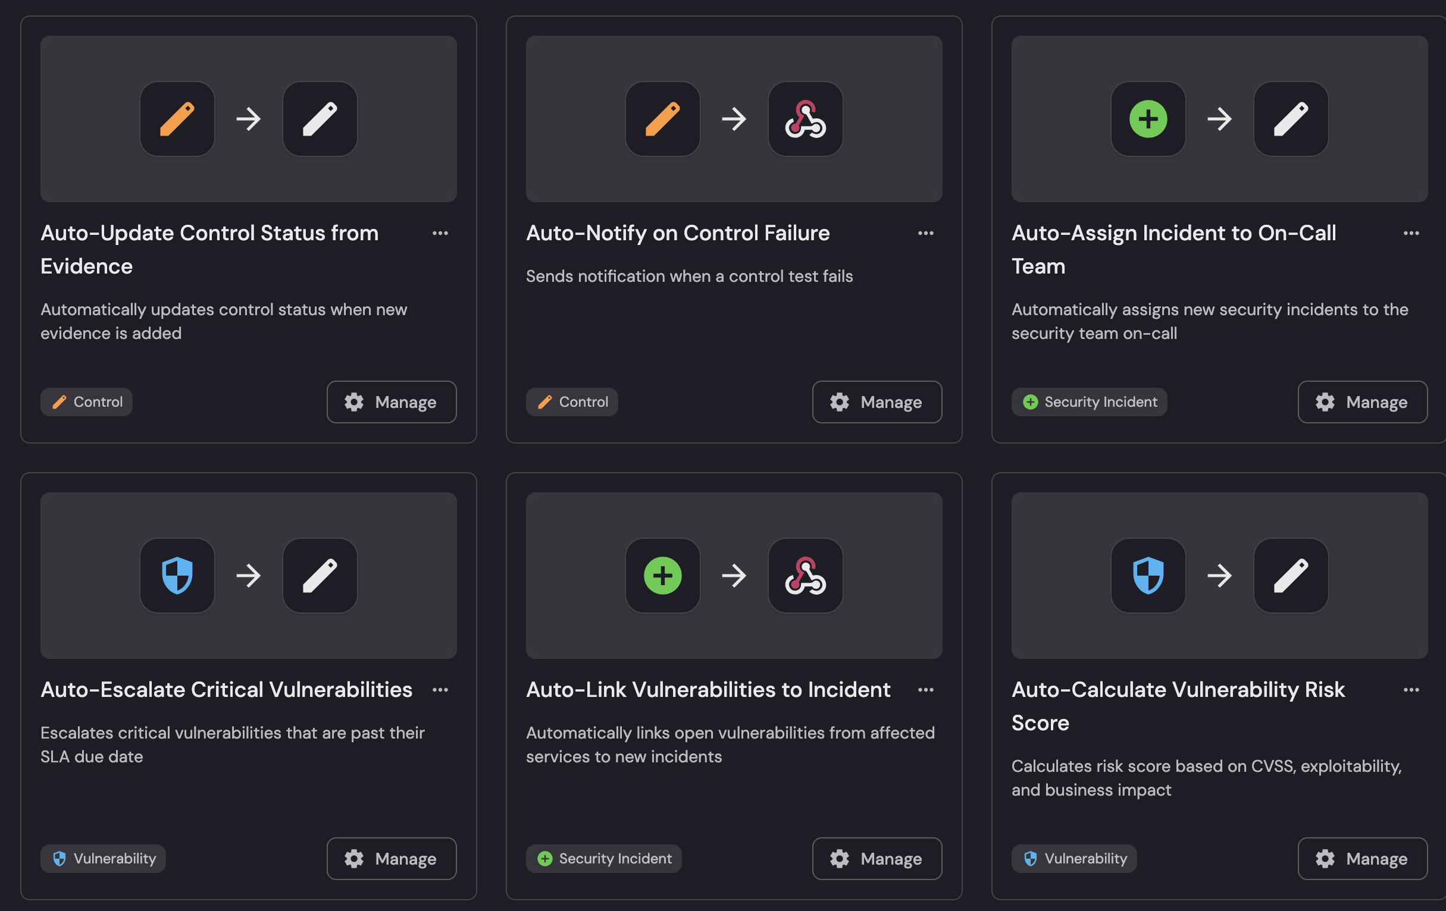Image resolution: width=1446 pixels, height=911 pixels.
Task: Select the Control tag on Auto-Notify card
Action: click(572, 402)
